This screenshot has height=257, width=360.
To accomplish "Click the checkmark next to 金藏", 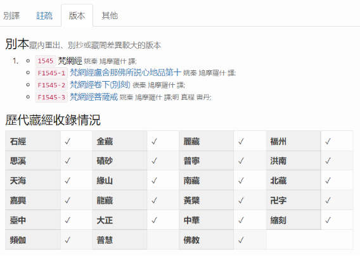I will click(x=154, y=141).
